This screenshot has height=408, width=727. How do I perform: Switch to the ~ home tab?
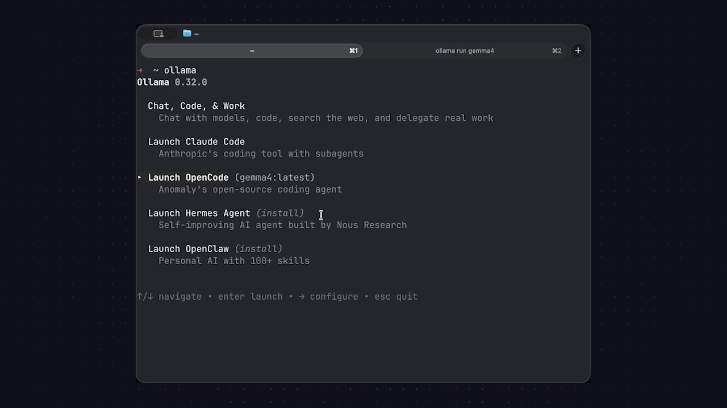tap(252, 50)
